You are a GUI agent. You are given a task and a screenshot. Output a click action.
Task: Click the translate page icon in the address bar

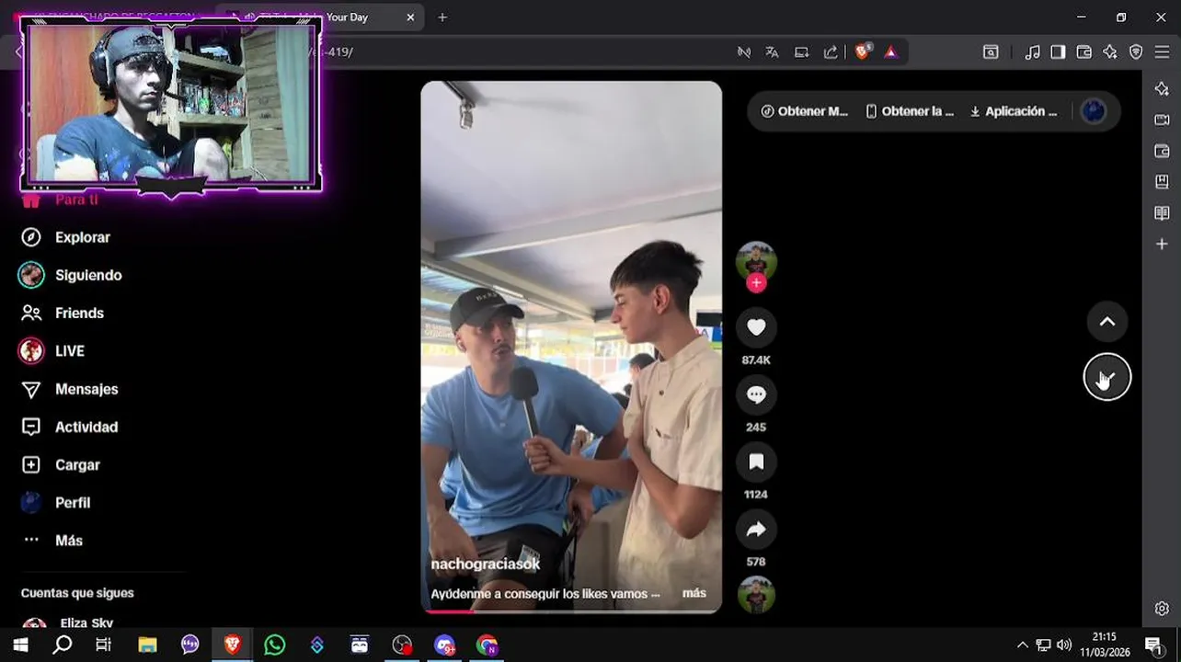[772, 52]
